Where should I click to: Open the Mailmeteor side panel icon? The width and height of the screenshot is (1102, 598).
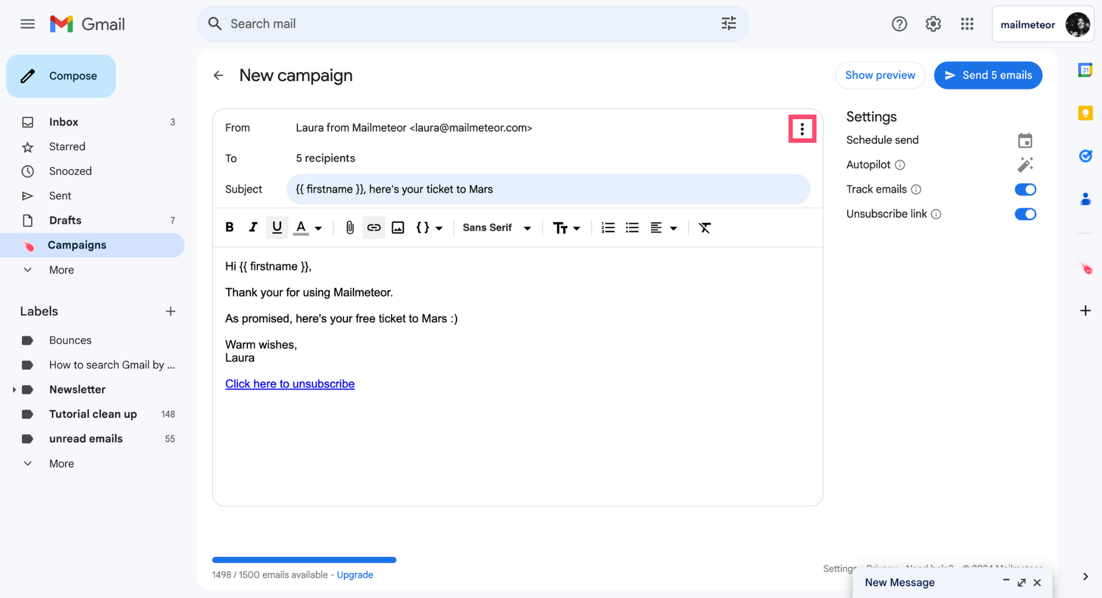point(1085,268)
